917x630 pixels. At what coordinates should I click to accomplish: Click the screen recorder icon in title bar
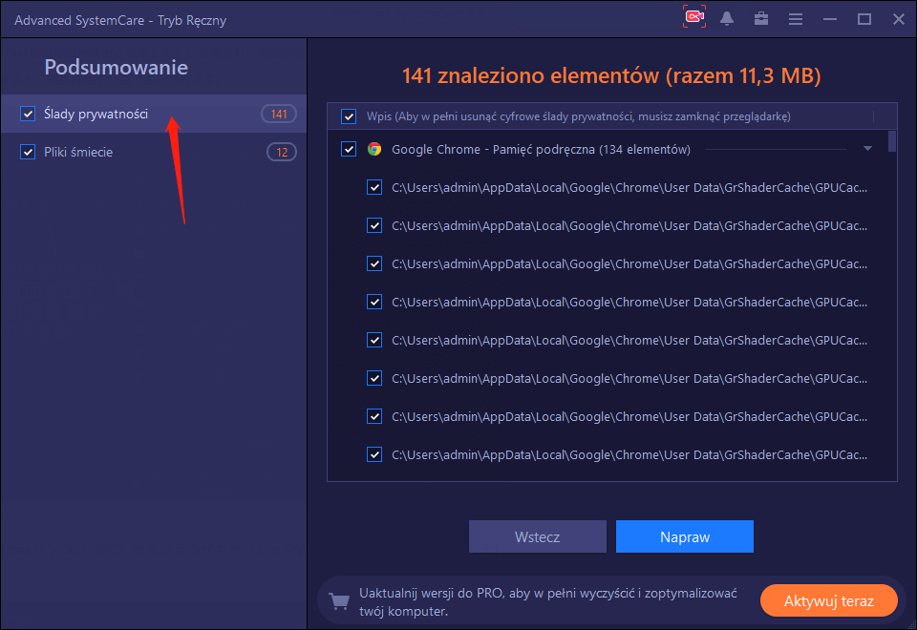coord(694,17)
